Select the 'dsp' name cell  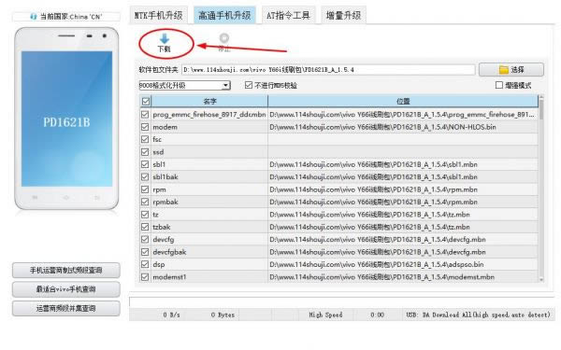tap(209, 264)
